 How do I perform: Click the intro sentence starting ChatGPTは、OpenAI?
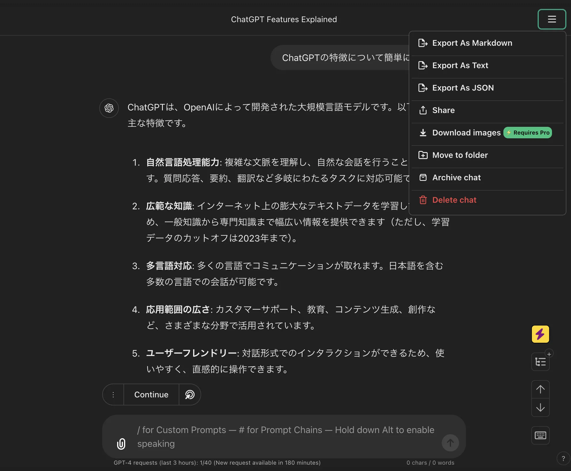[268, 115]
